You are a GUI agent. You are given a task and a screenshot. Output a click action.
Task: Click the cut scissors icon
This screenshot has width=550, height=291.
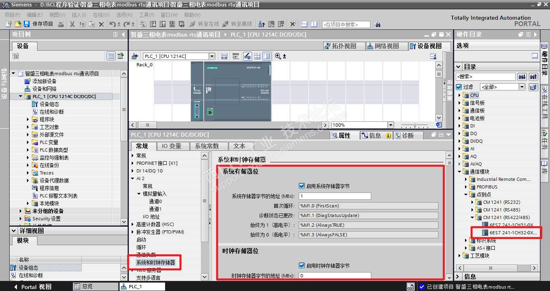[x=72, y=24]
